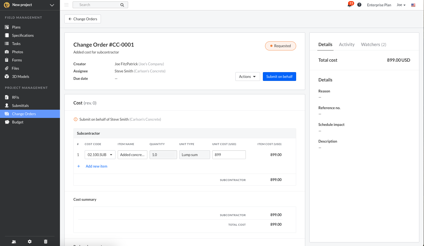Open 3D Models from the sidebar
Viewport: 424px width, 246px height.
pos(20,77)
